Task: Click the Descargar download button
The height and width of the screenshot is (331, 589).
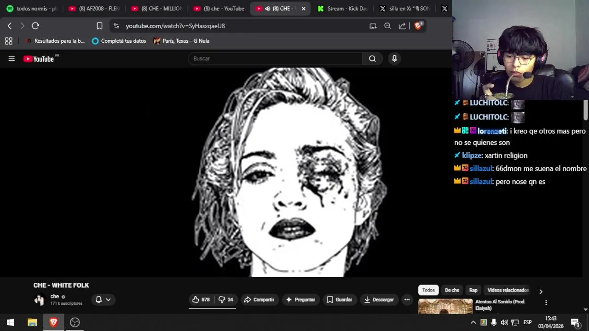Action: pos(379,300)
